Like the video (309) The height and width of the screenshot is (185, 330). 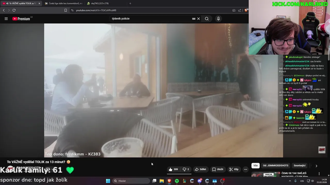click(x=173, y=169)
